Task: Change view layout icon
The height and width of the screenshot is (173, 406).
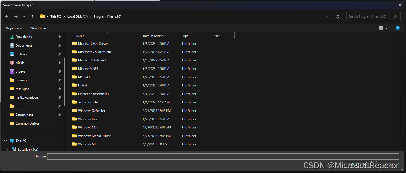Action: (381, 28)
